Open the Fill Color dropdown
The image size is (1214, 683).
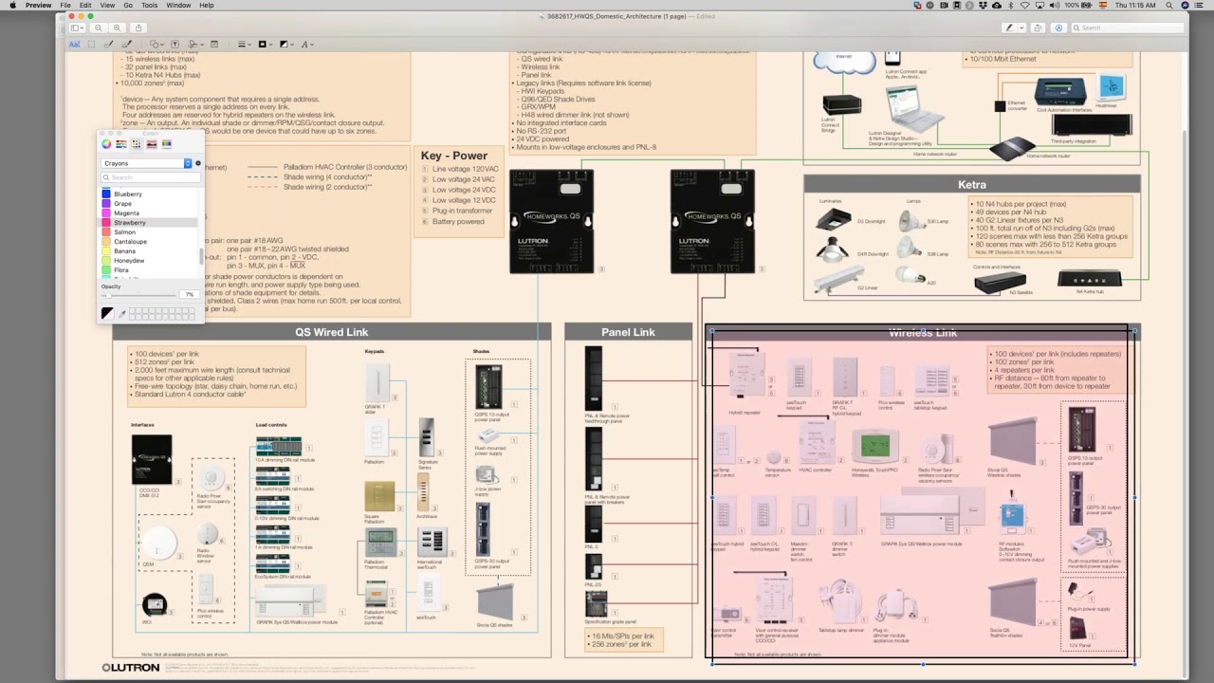(x=286, y=44)
